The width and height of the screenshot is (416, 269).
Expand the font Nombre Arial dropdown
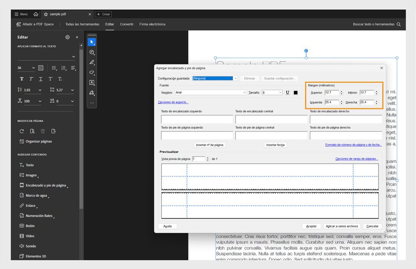pyautogui.click(x=244, y=93)
